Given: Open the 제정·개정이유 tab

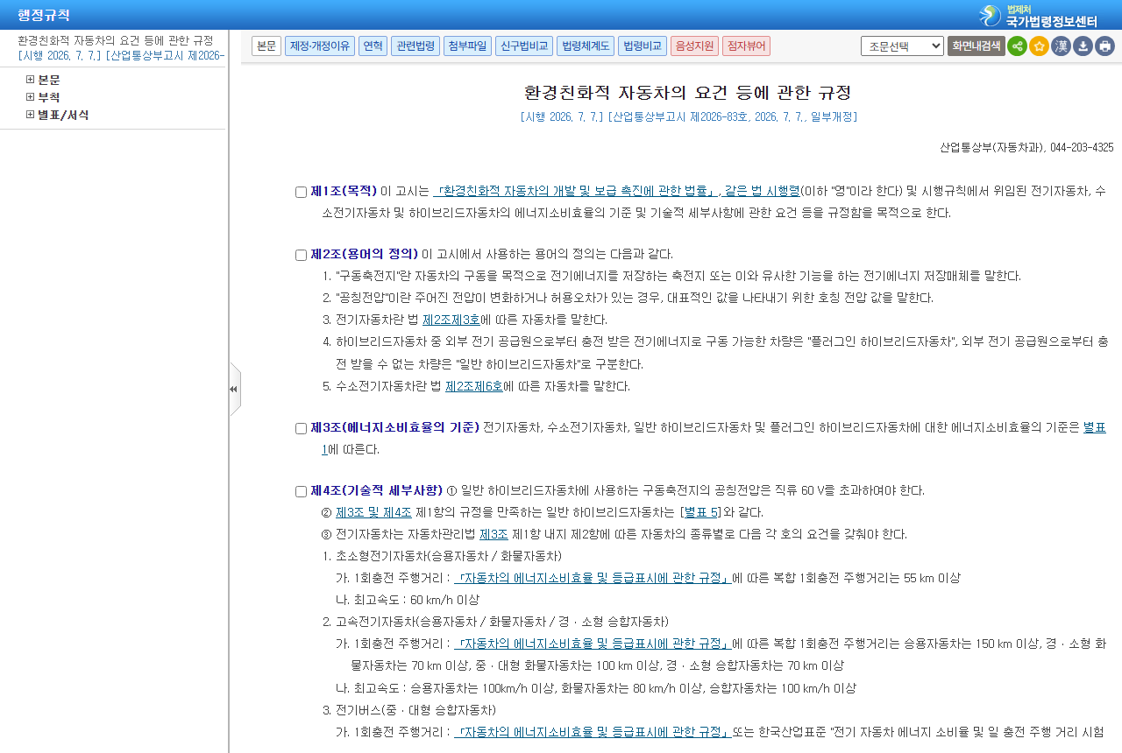Looking at the screenshot, I should click(x=320, y=46).
